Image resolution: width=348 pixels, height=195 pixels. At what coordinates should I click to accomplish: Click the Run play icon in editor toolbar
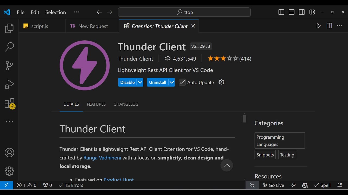coord(319,26)
